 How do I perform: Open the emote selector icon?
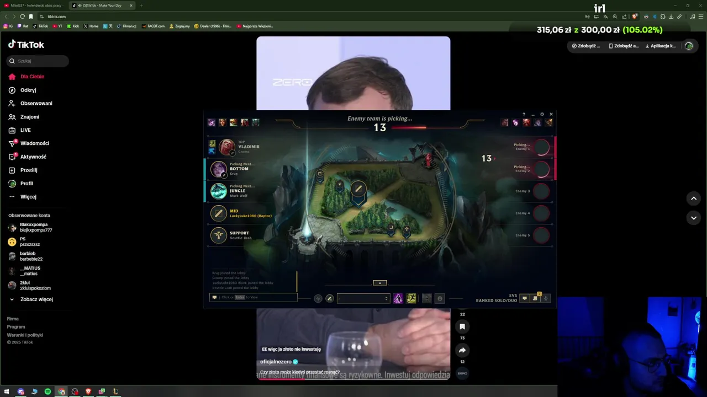point(440,298)
